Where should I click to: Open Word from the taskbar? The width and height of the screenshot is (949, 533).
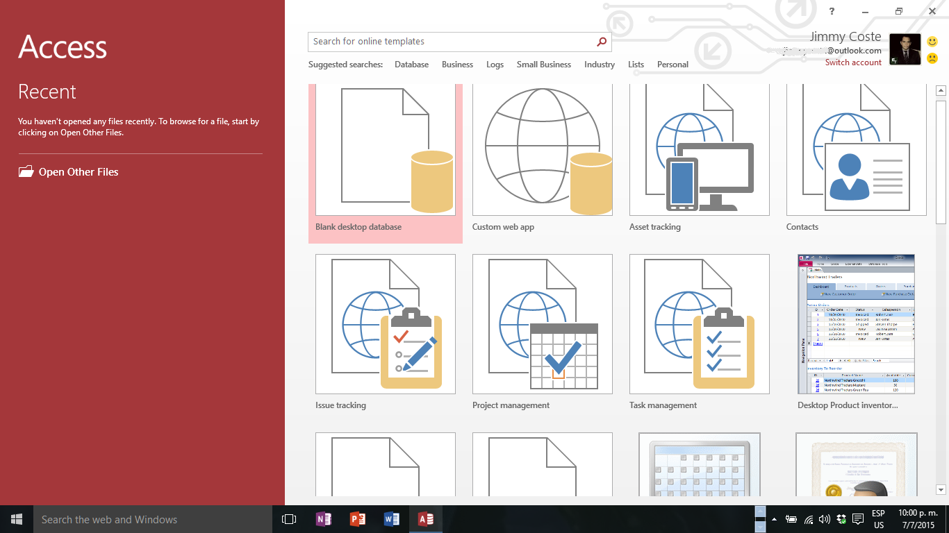coord(392,519)
